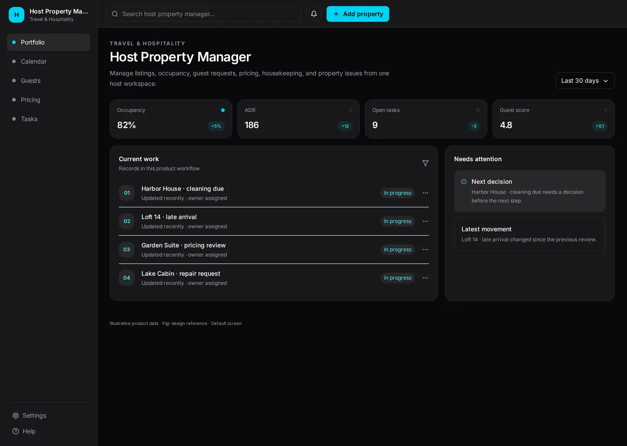Click the H app logo badge
The image size is (627, 446).
pos(17,15)
